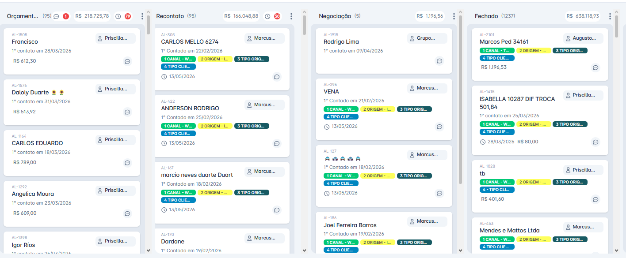Click unread messages badge in Orçamento header
The image size is (626, 258).
click(61, 16)
